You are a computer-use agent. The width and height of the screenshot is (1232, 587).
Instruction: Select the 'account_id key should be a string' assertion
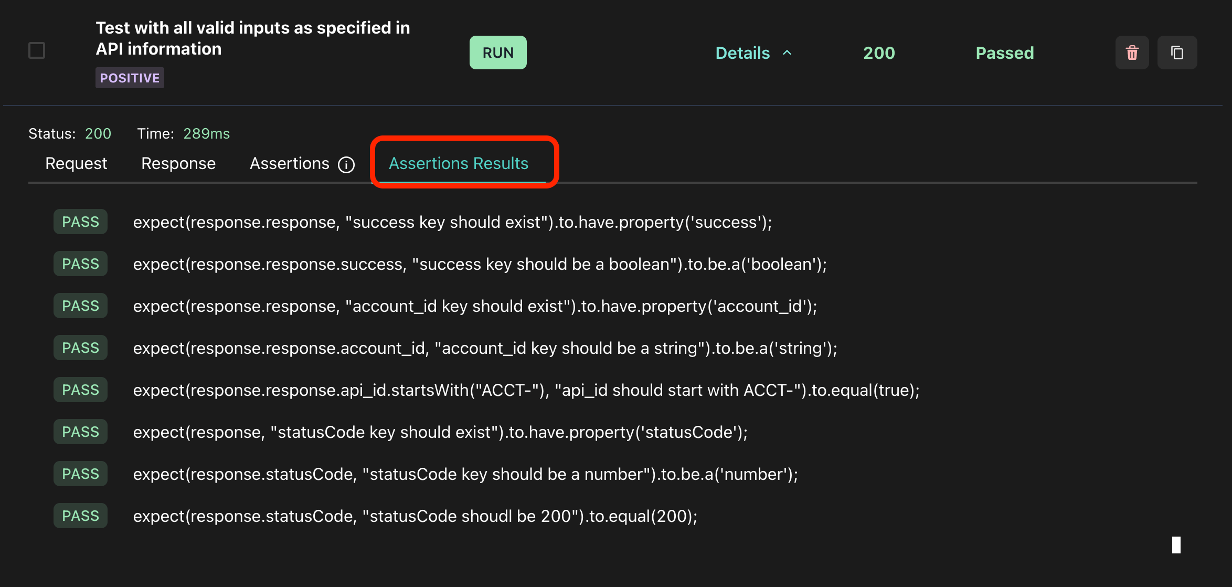[x=485, y=348]
